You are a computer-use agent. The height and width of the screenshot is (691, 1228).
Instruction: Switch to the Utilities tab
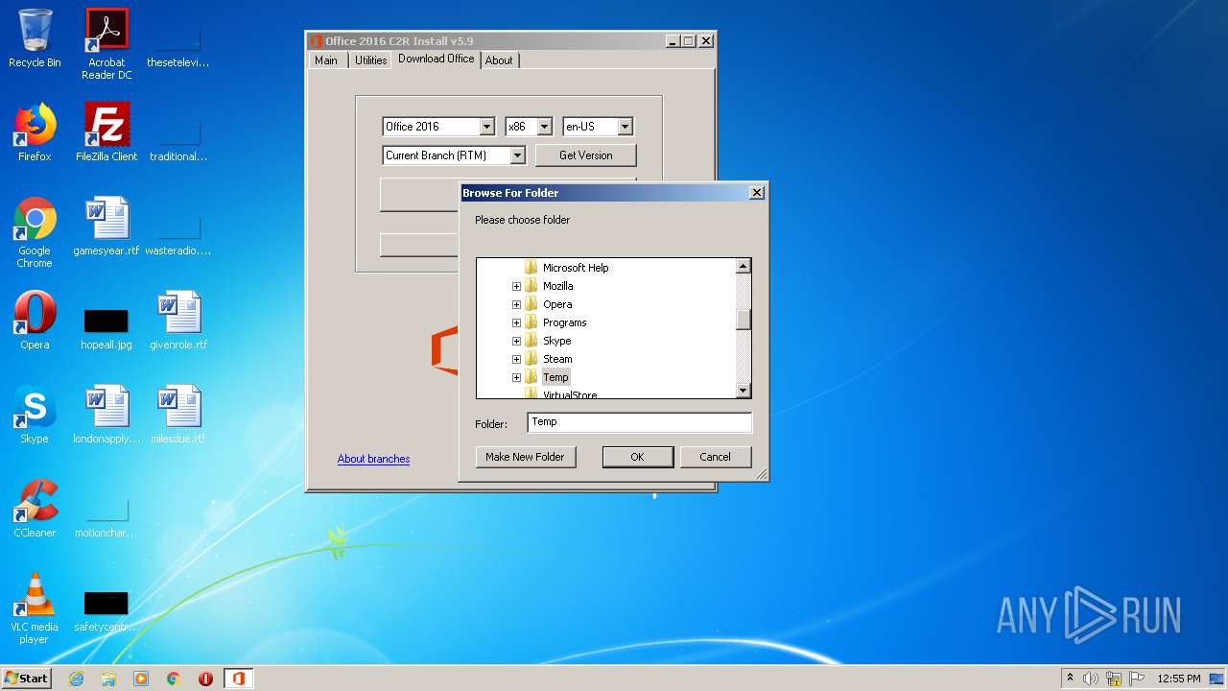(370, 60)
